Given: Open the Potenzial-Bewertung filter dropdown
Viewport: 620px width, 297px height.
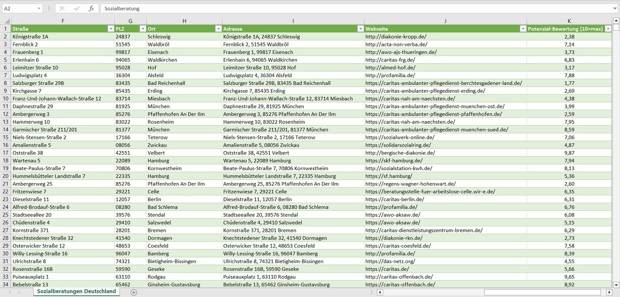Looking at the screenshot, I should [608, 29].
